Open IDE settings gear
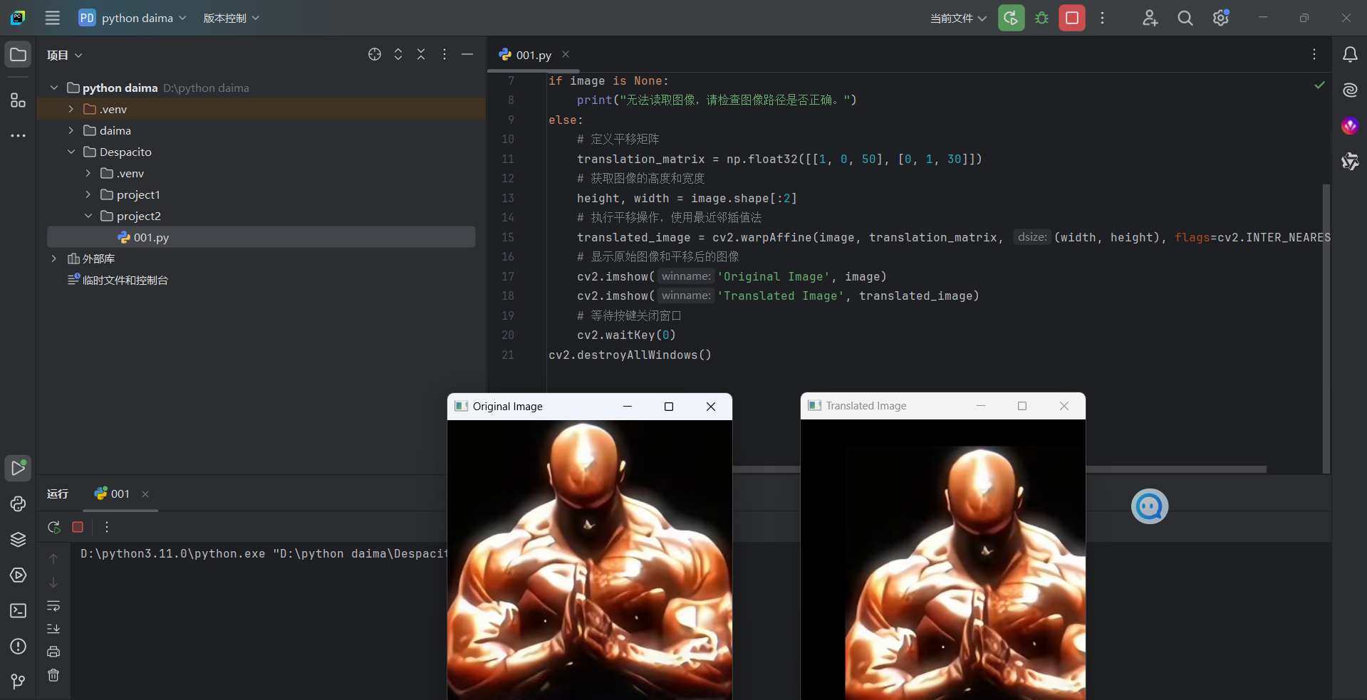Image resolution: width=1367 pixels, height=700 pixels. 1220,18
